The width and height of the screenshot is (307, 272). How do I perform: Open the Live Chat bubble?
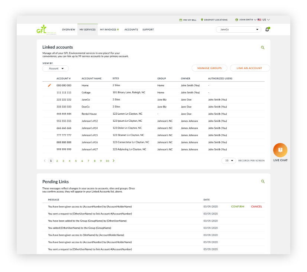[x=280, y=150]
